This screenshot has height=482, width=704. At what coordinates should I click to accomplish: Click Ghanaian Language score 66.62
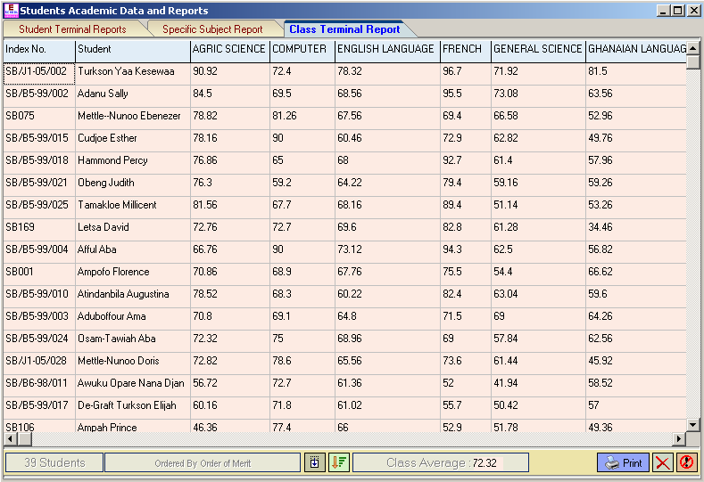point(636,274)
